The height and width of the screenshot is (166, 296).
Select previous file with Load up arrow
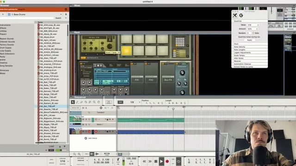click(x=60, y=146)
